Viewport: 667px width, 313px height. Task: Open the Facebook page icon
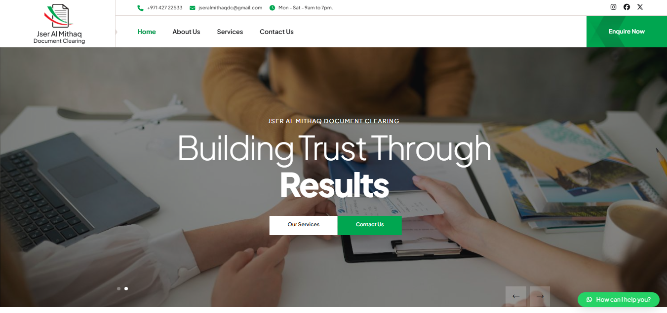click(x=627, y=7)
